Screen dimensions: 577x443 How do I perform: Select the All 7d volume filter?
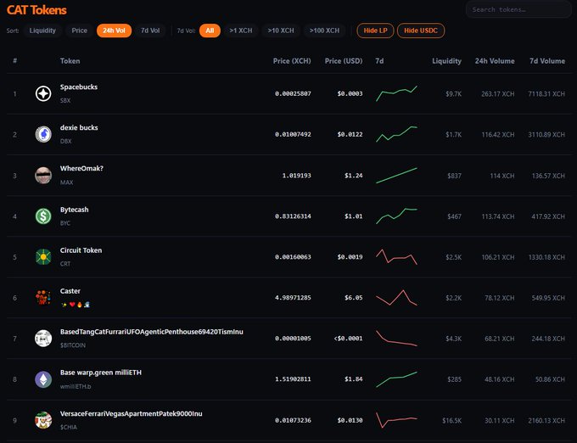pyautogui.click(x=210, y=31)
